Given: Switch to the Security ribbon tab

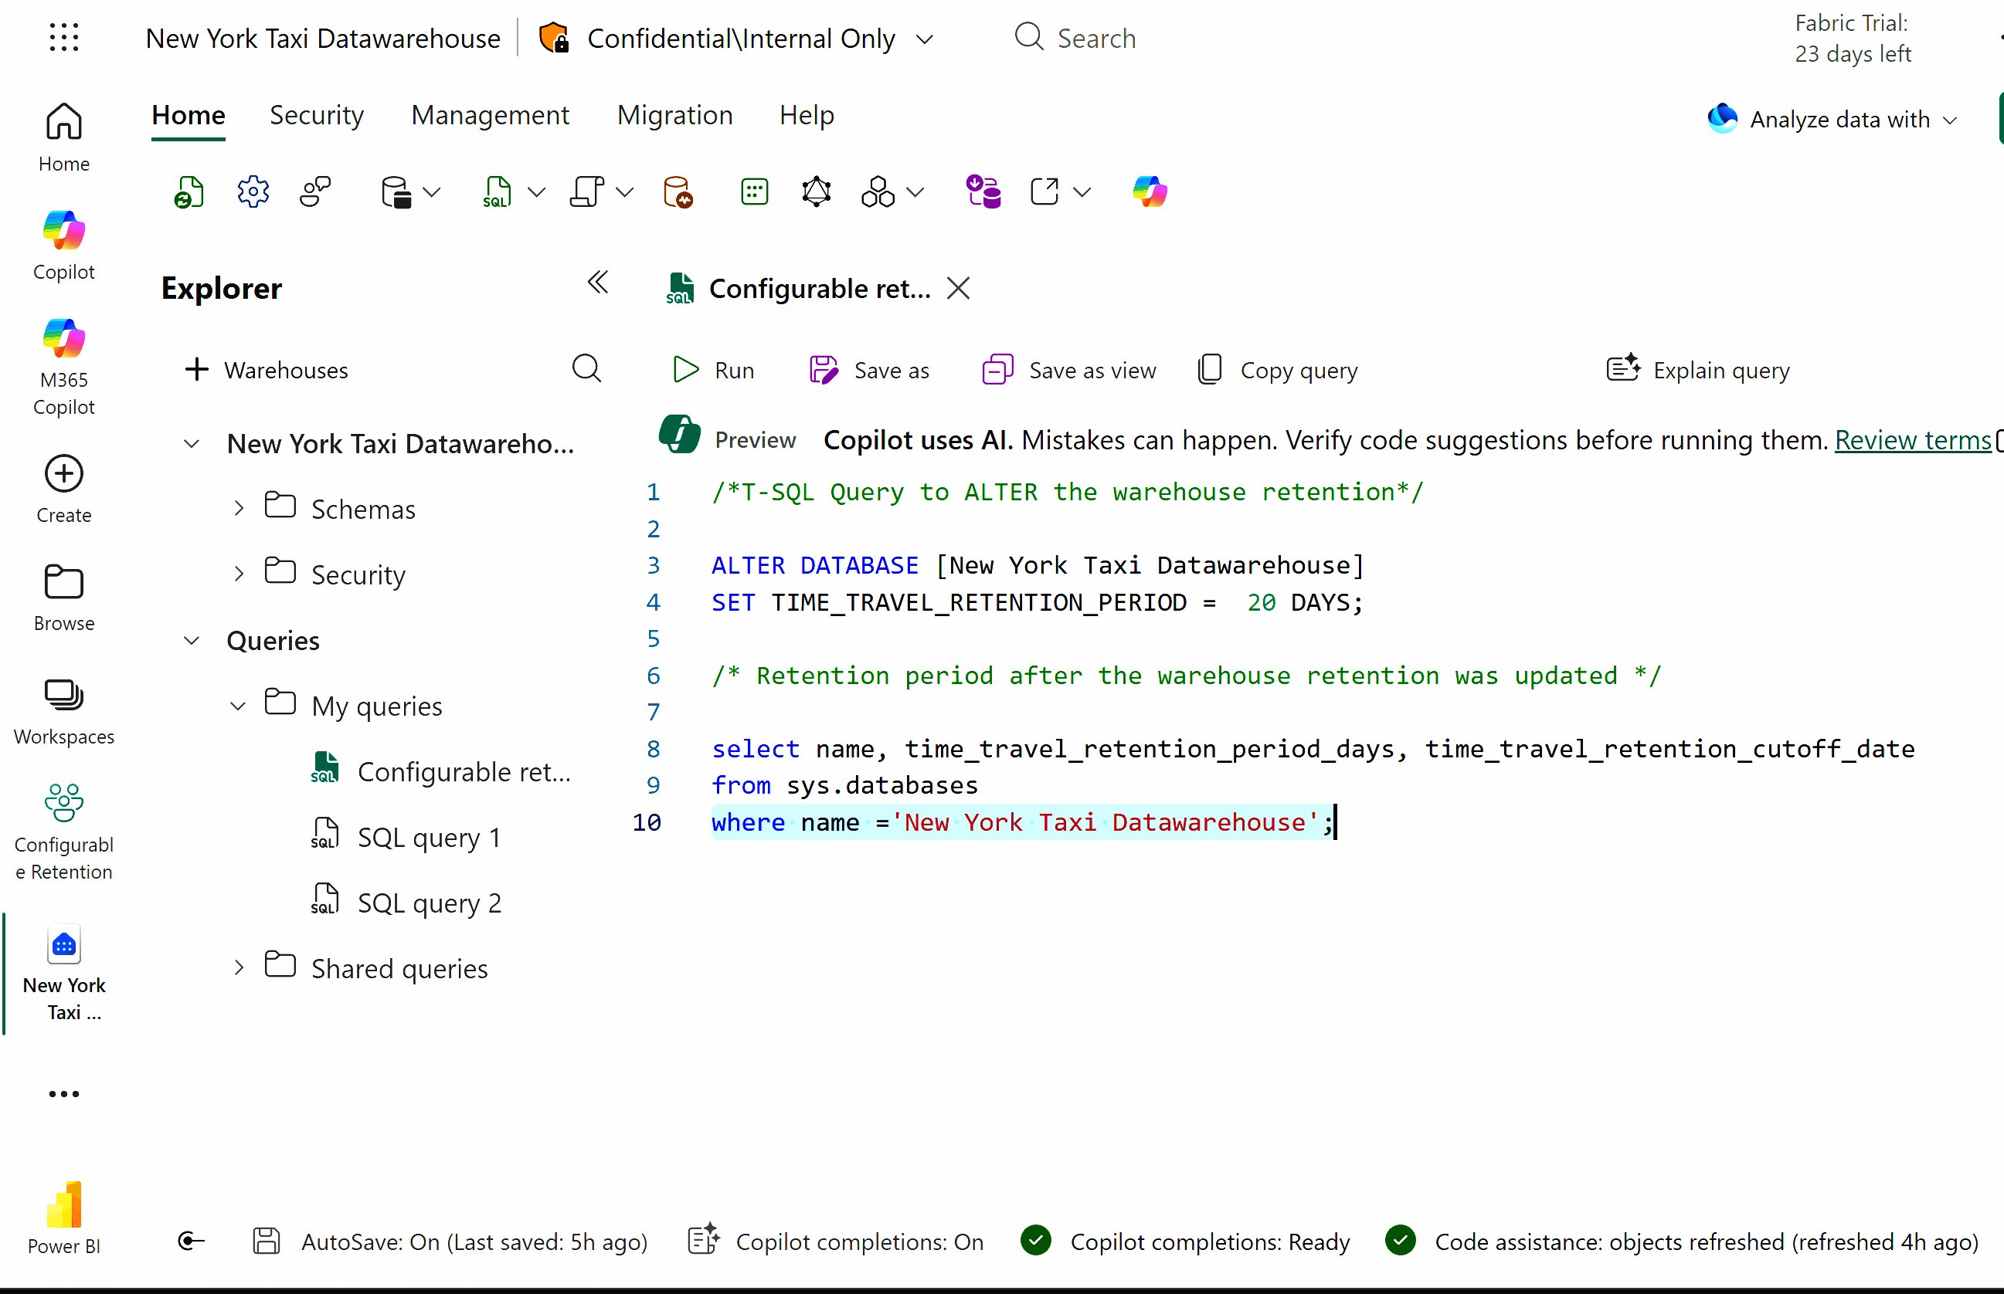Looking at the screenshot, I should click(317, 115).
